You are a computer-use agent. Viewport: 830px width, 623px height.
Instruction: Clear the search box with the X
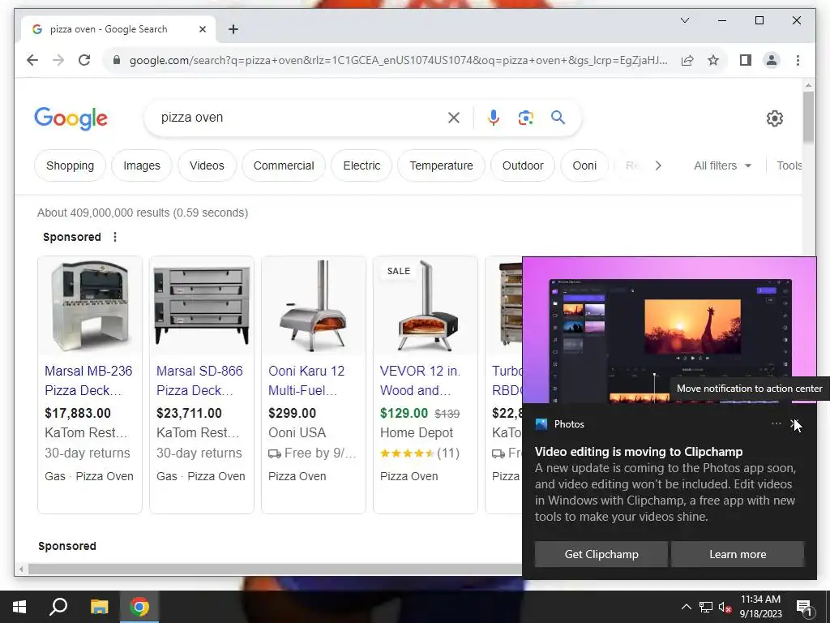click(x=454, y=118)
